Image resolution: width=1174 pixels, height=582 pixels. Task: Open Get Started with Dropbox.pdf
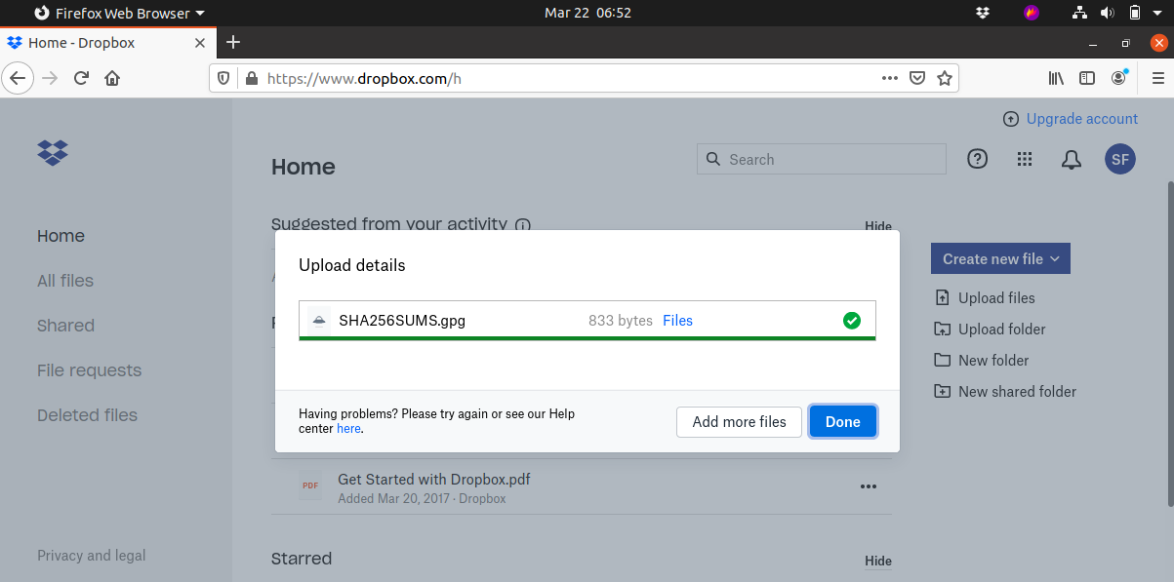pyautogui.click(x=434, y=480)
